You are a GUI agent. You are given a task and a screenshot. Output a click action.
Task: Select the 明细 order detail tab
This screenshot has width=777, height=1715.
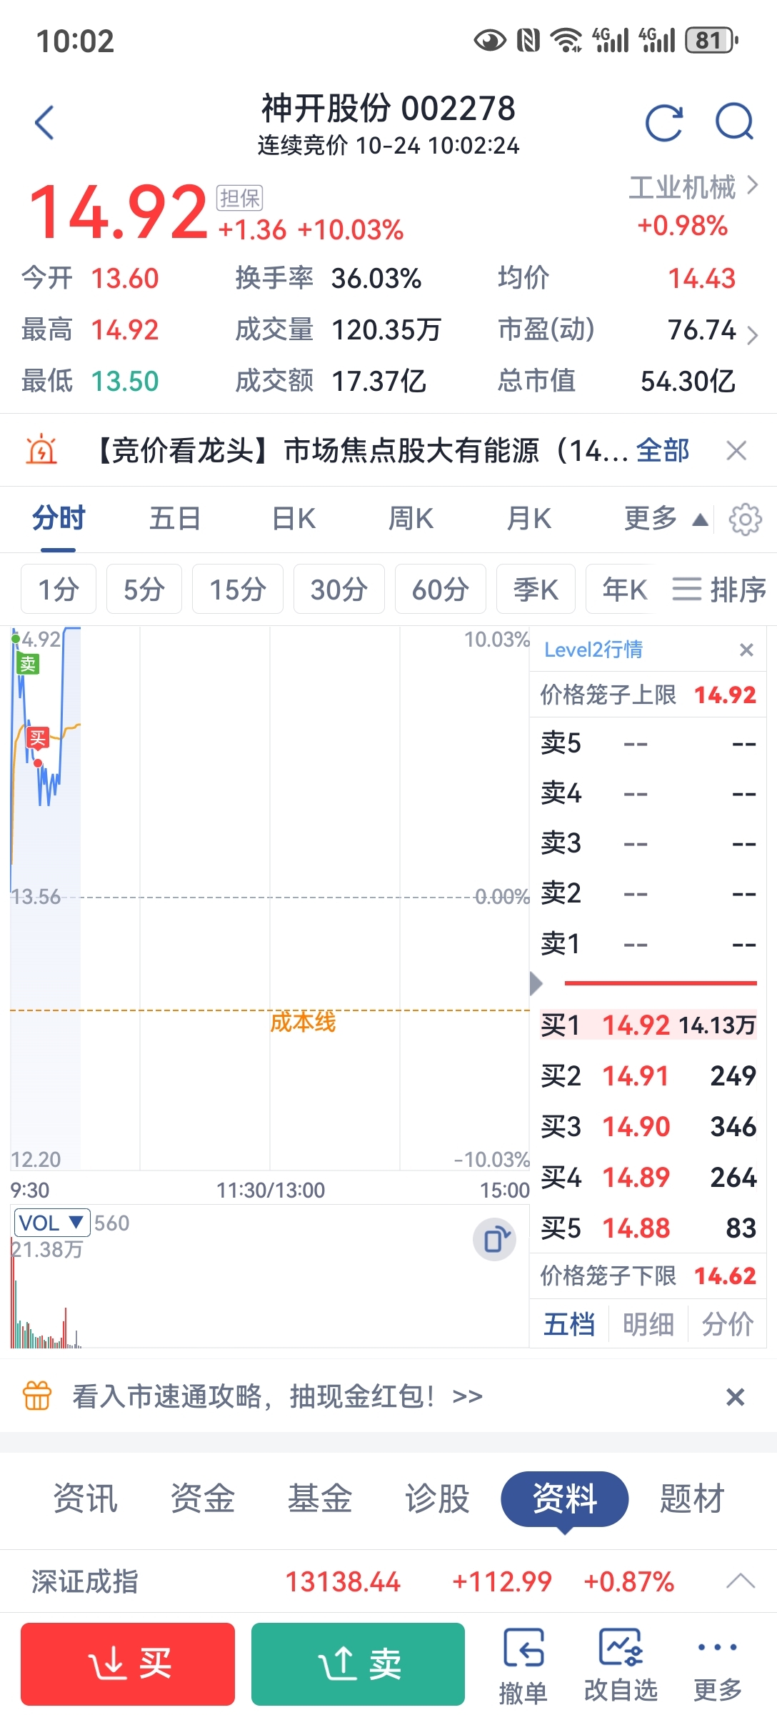click(648, 1324)
